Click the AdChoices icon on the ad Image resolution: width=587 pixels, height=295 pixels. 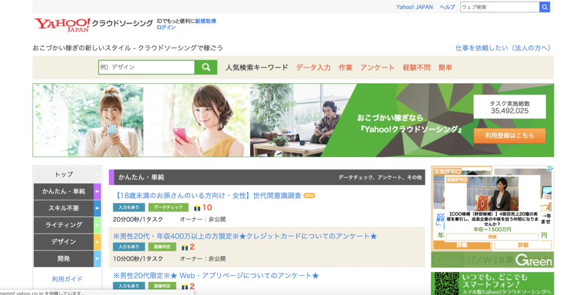point(550,168)
